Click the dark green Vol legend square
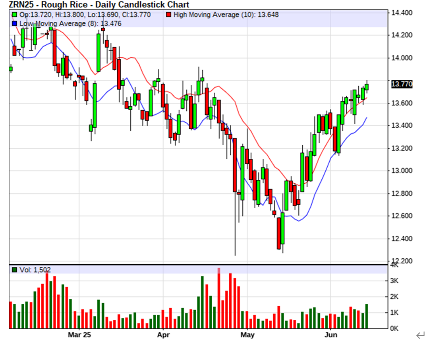 pyautogui.click(x=14, y=270)
